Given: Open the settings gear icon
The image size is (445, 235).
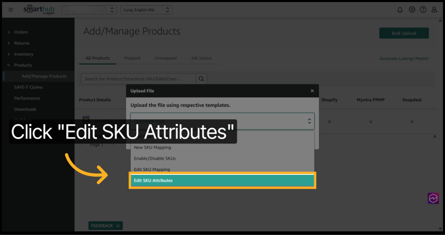Looking at the screenshot, I should (412, 10).
